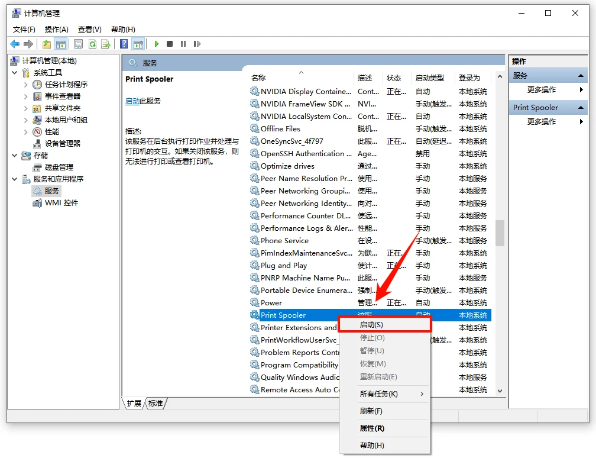
Task: Click the 计算机管理(本地) root node
Action: [50, 61]
